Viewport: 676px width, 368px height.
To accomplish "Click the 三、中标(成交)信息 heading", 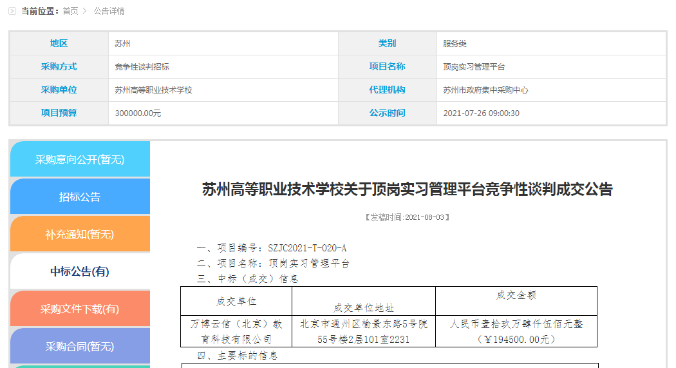I will (x=247, y=278).
